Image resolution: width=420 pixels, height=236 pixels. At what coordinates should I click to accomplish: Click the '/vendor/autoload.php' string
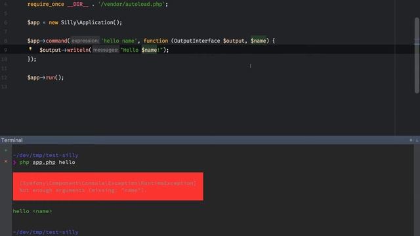[x=131, y=5]
